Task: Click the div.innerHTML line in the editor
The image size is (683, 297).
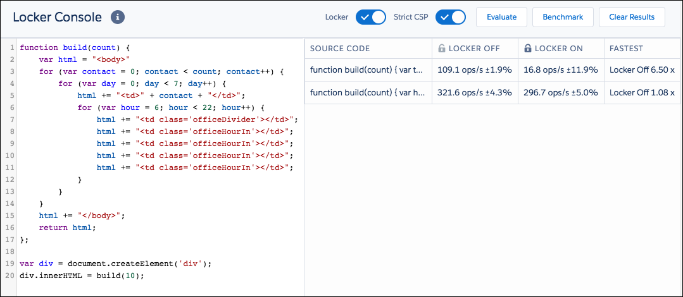Action: pos(82,276)
